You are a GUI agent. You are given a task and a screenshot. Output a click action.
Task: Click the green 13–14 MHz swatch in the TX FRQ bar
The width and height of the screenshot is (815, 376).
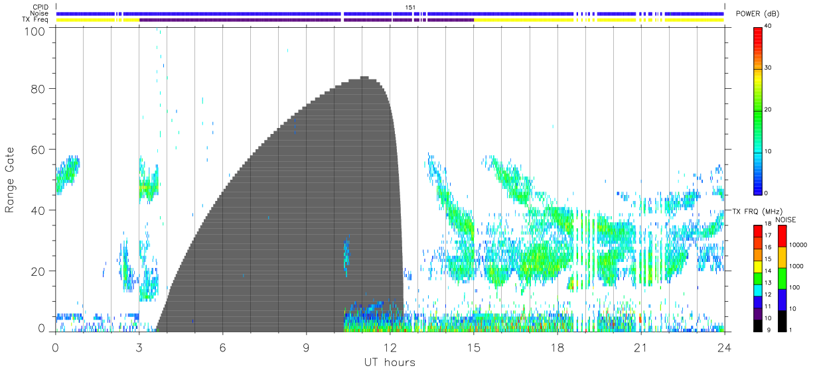758,278
